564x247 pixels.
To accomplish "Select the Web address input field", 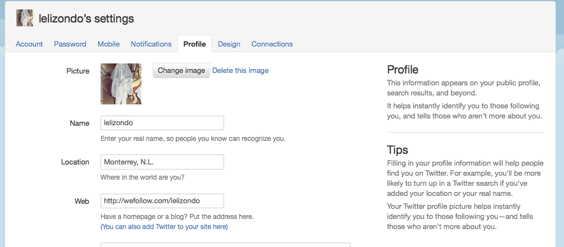I will click(162, 200).
